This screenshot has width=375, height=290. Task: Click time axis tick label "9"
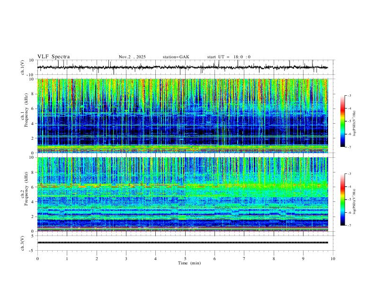click(303, 259)
